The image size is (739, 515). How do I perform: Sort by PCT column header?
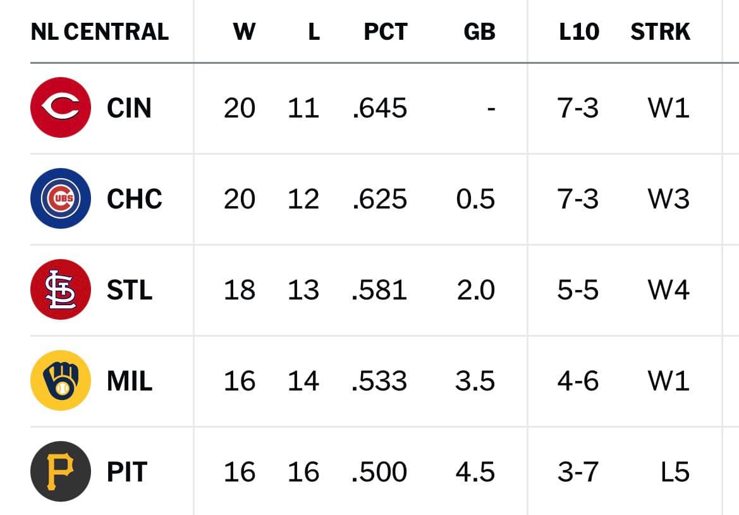tap(386, 32)
